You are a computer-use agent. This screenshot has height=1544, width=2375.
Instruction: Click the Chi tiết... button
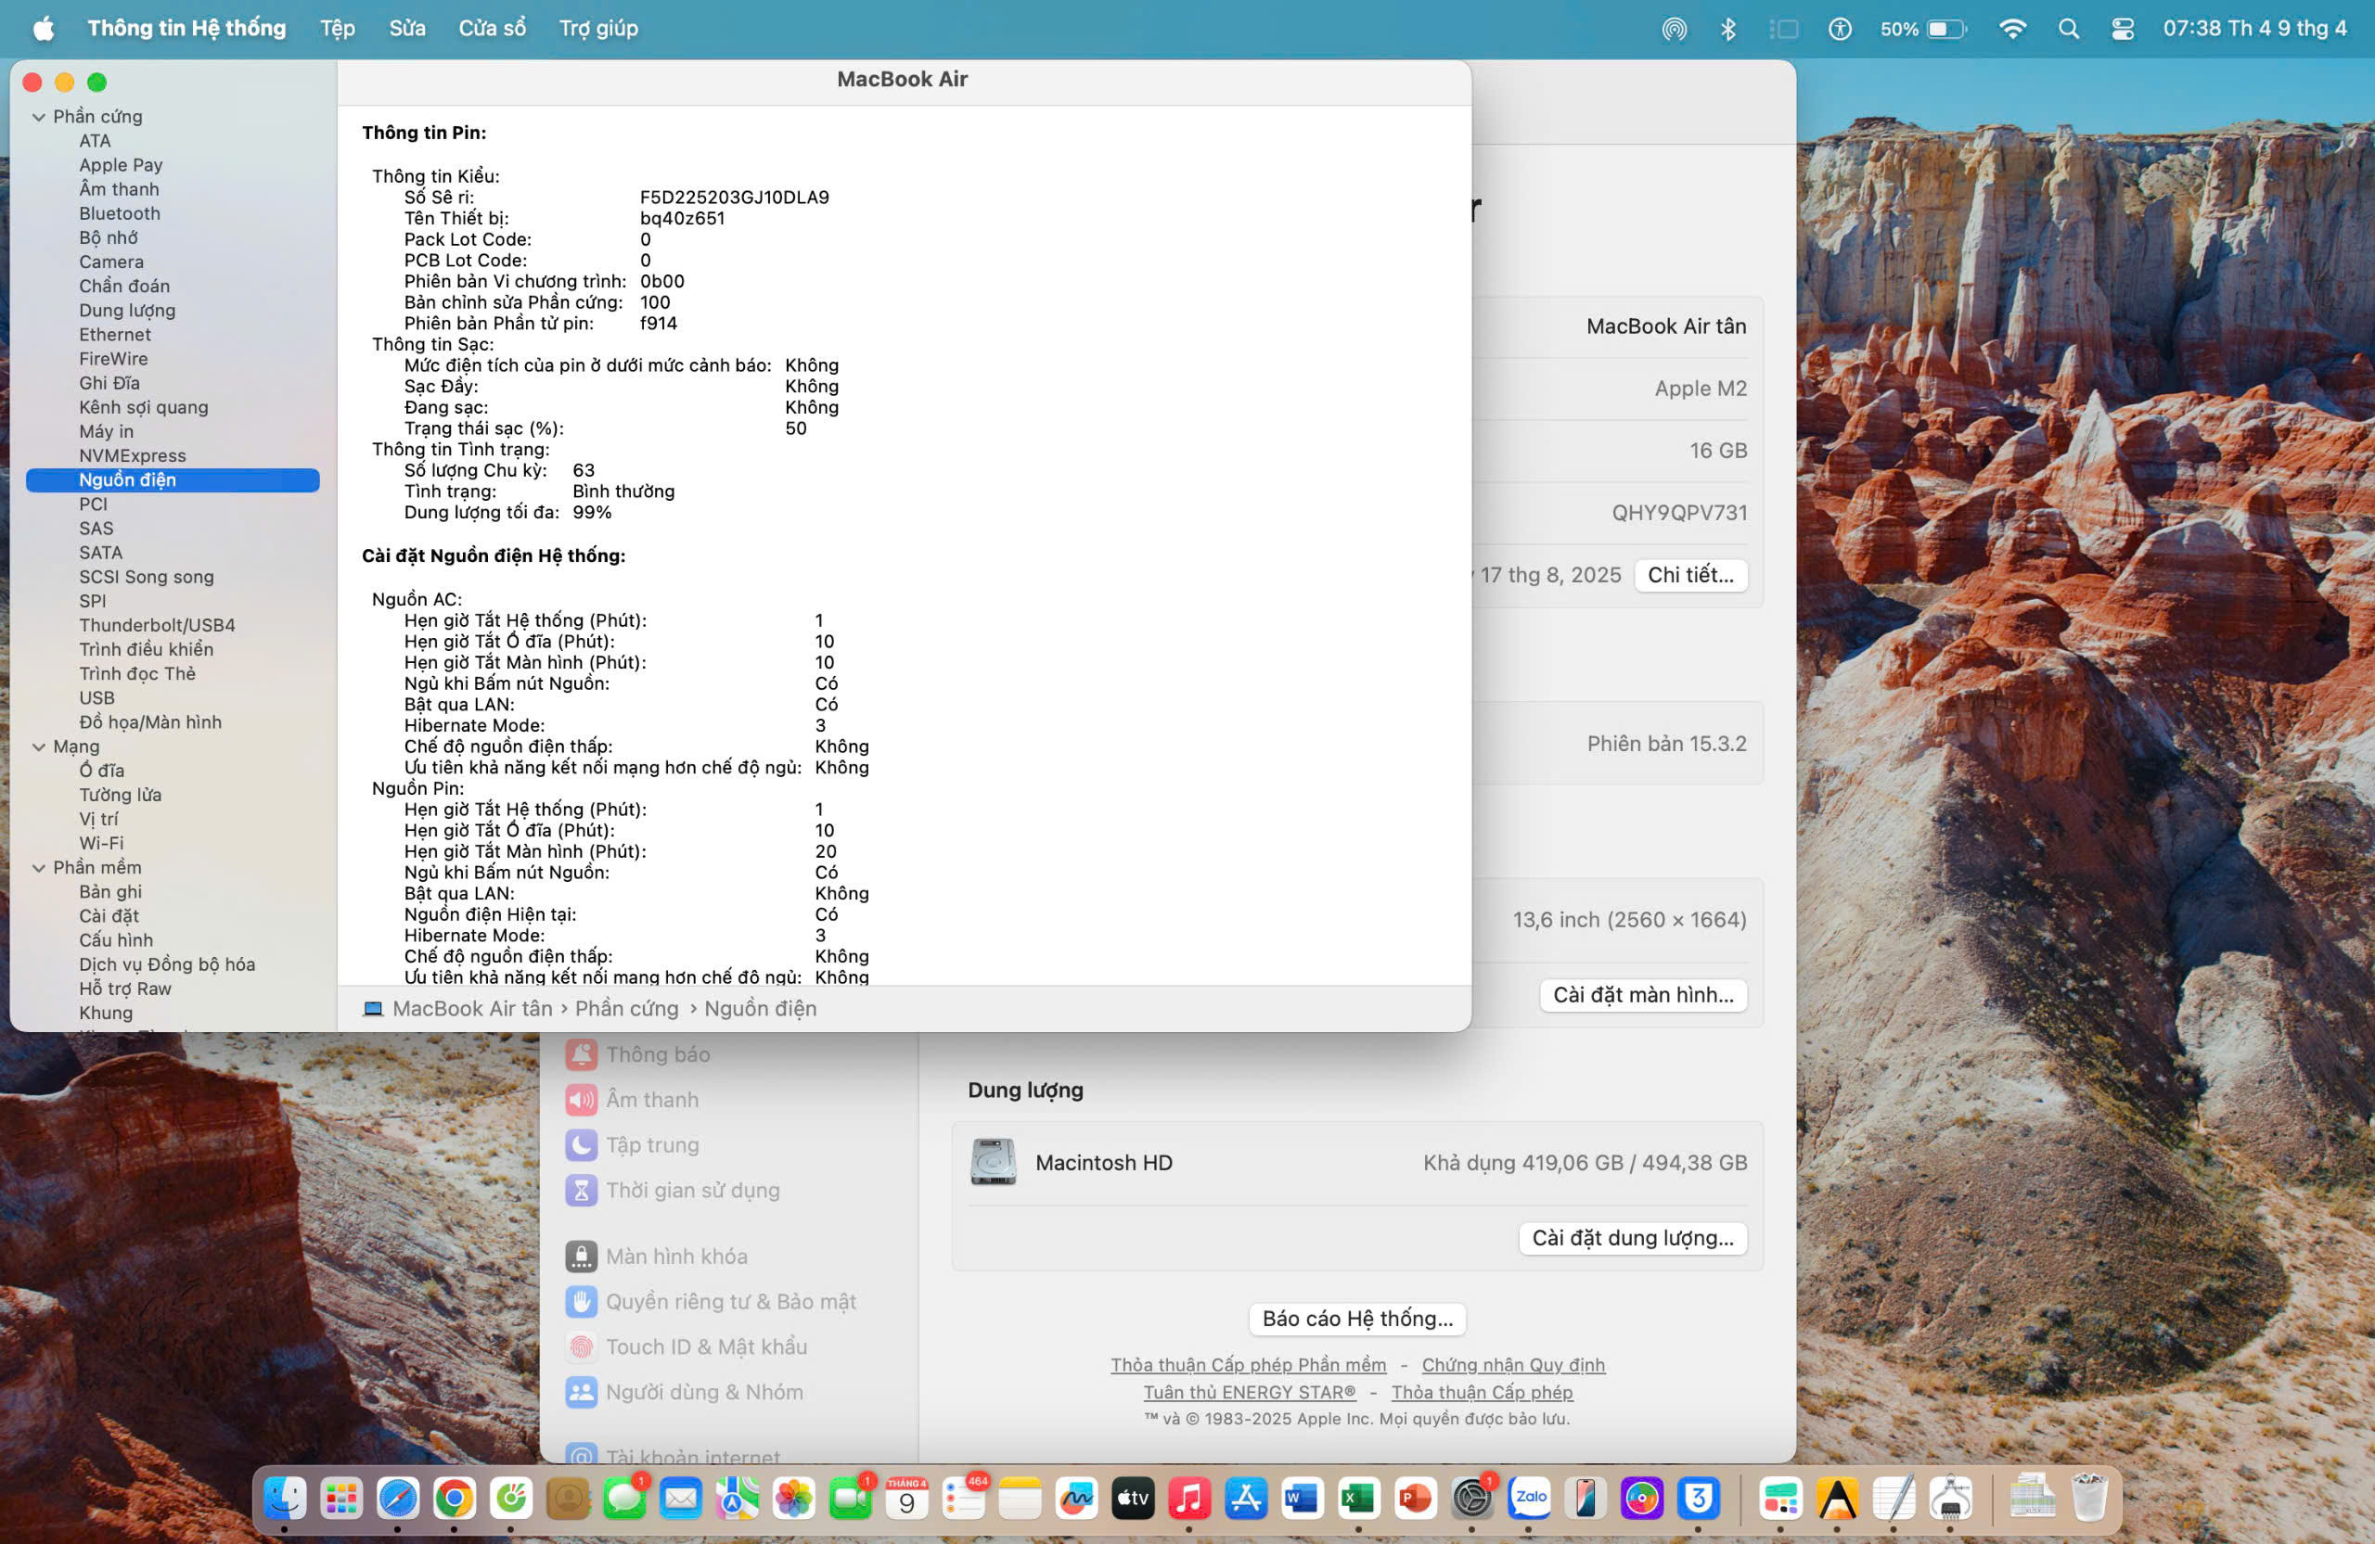click(x=1690, y=575)
